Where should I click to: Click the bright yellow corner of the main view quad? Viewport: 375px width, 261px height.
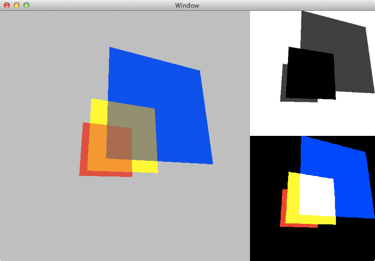(99, 111)
